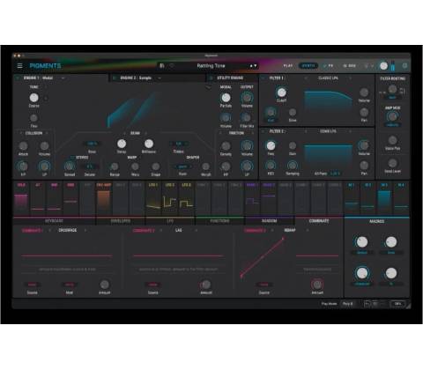Screen dimensions: 423x370
Task: Toggle Engine 2 Sample power button
Action: pyautogui.click(x=115, y=78)
